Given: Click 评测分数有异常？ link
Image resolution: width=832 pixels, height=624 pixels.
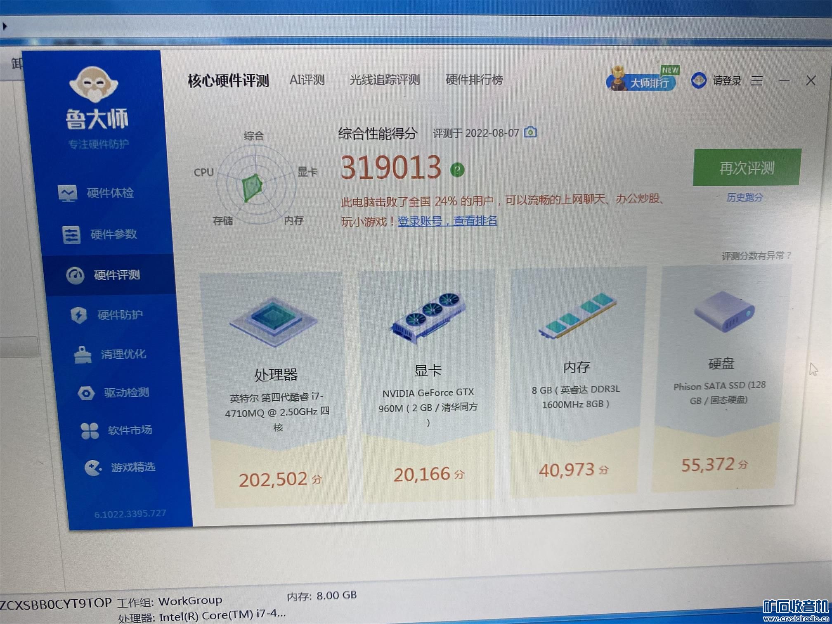Looking at the screenshot, I should point(756,256).
